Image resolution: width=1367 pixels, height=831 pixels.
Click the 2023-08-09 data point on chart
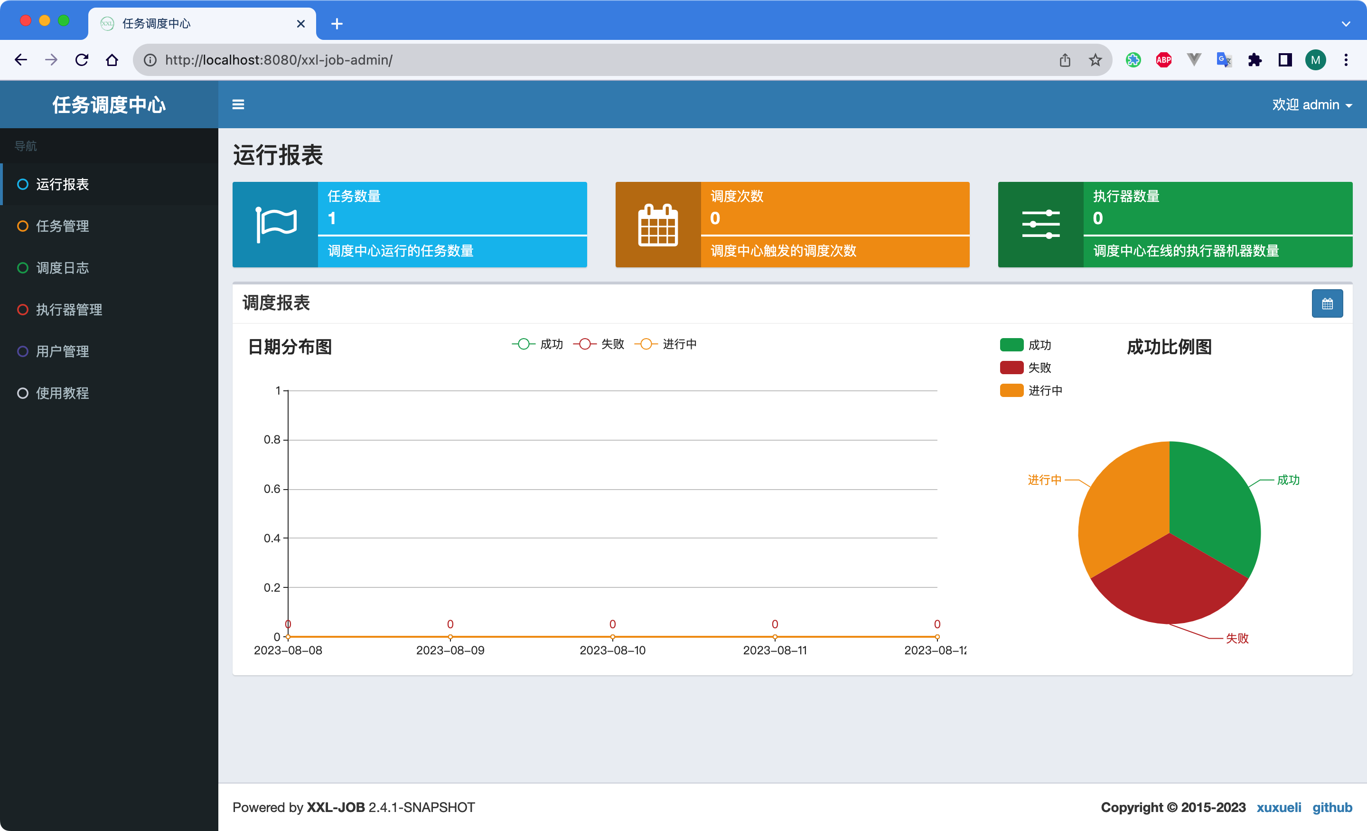(450, 637)
